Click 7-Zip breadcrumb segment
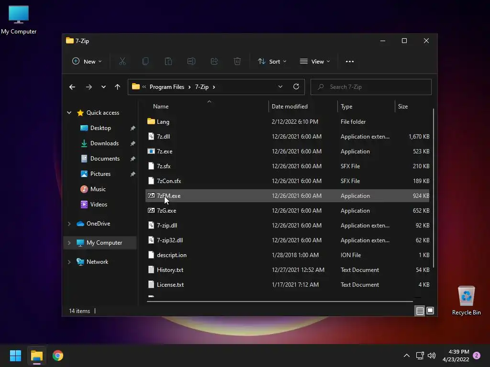This screenshot has width=490, height=367. tap(202, 87)
